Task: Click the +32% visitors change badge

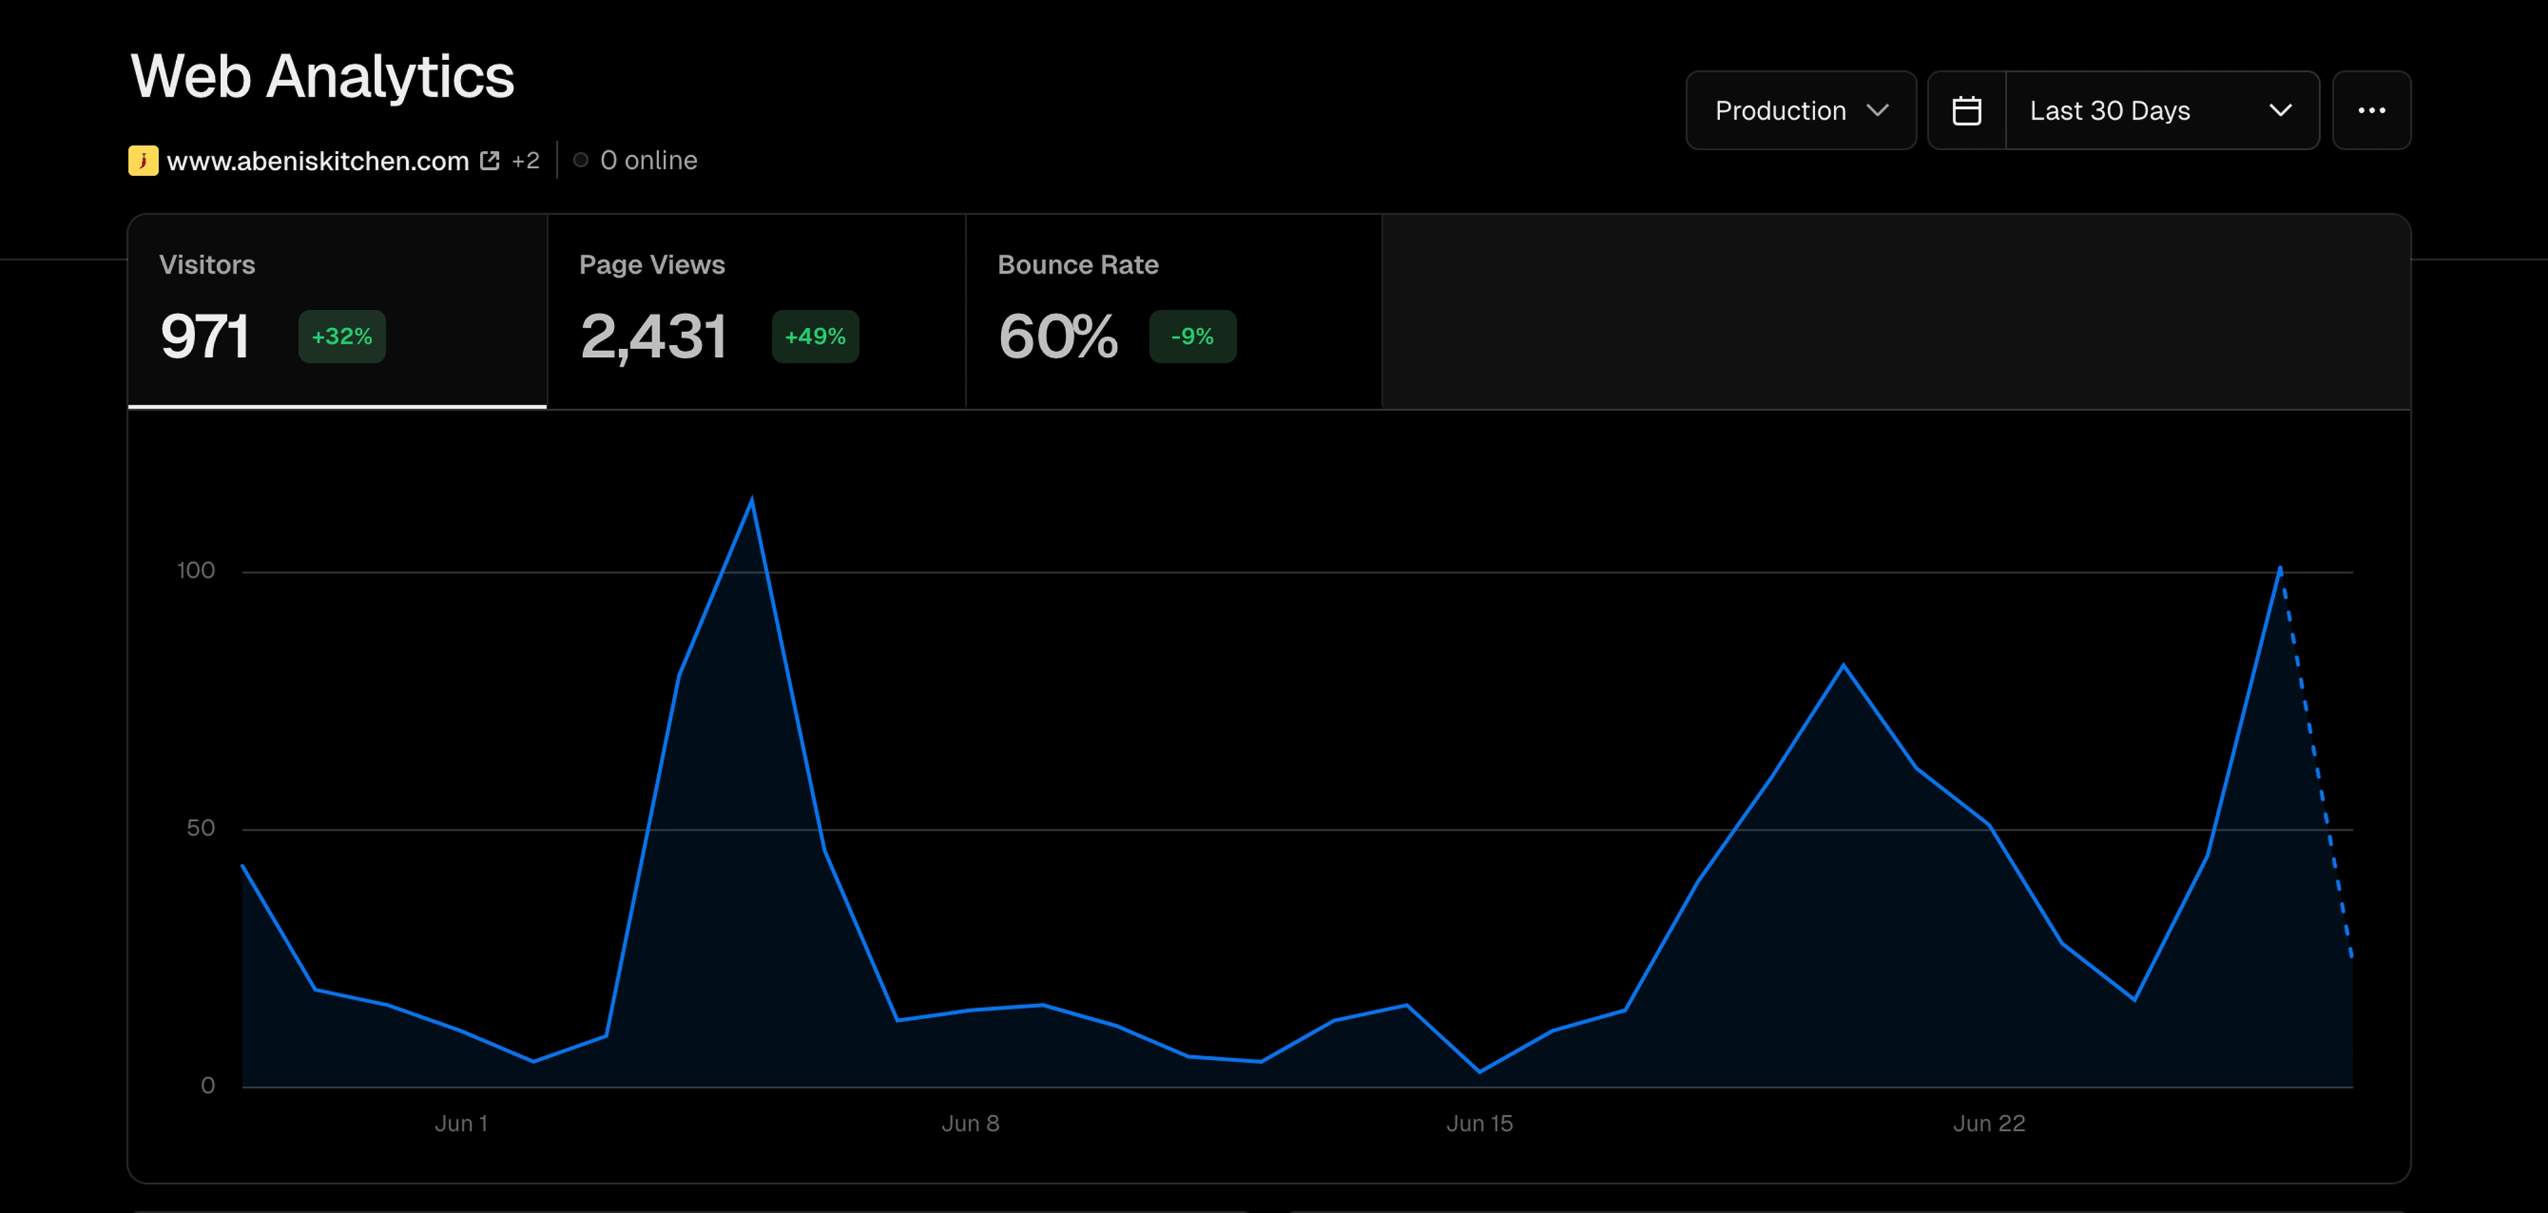Action: [342, 337]
